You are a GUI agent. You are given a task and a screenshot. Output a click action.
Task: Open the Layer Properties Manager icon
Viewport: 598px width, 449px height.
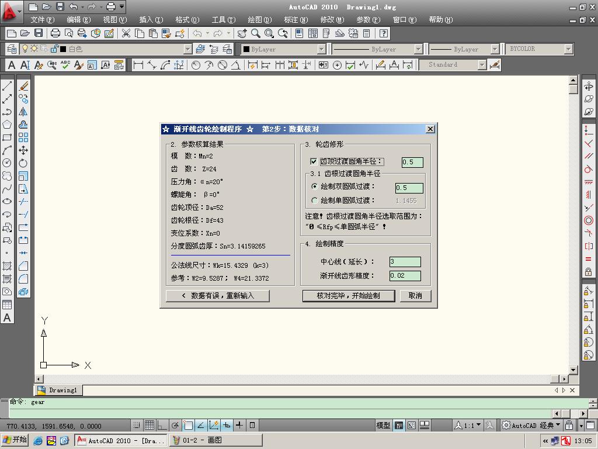pyautogui.click(x=12, y=49)
